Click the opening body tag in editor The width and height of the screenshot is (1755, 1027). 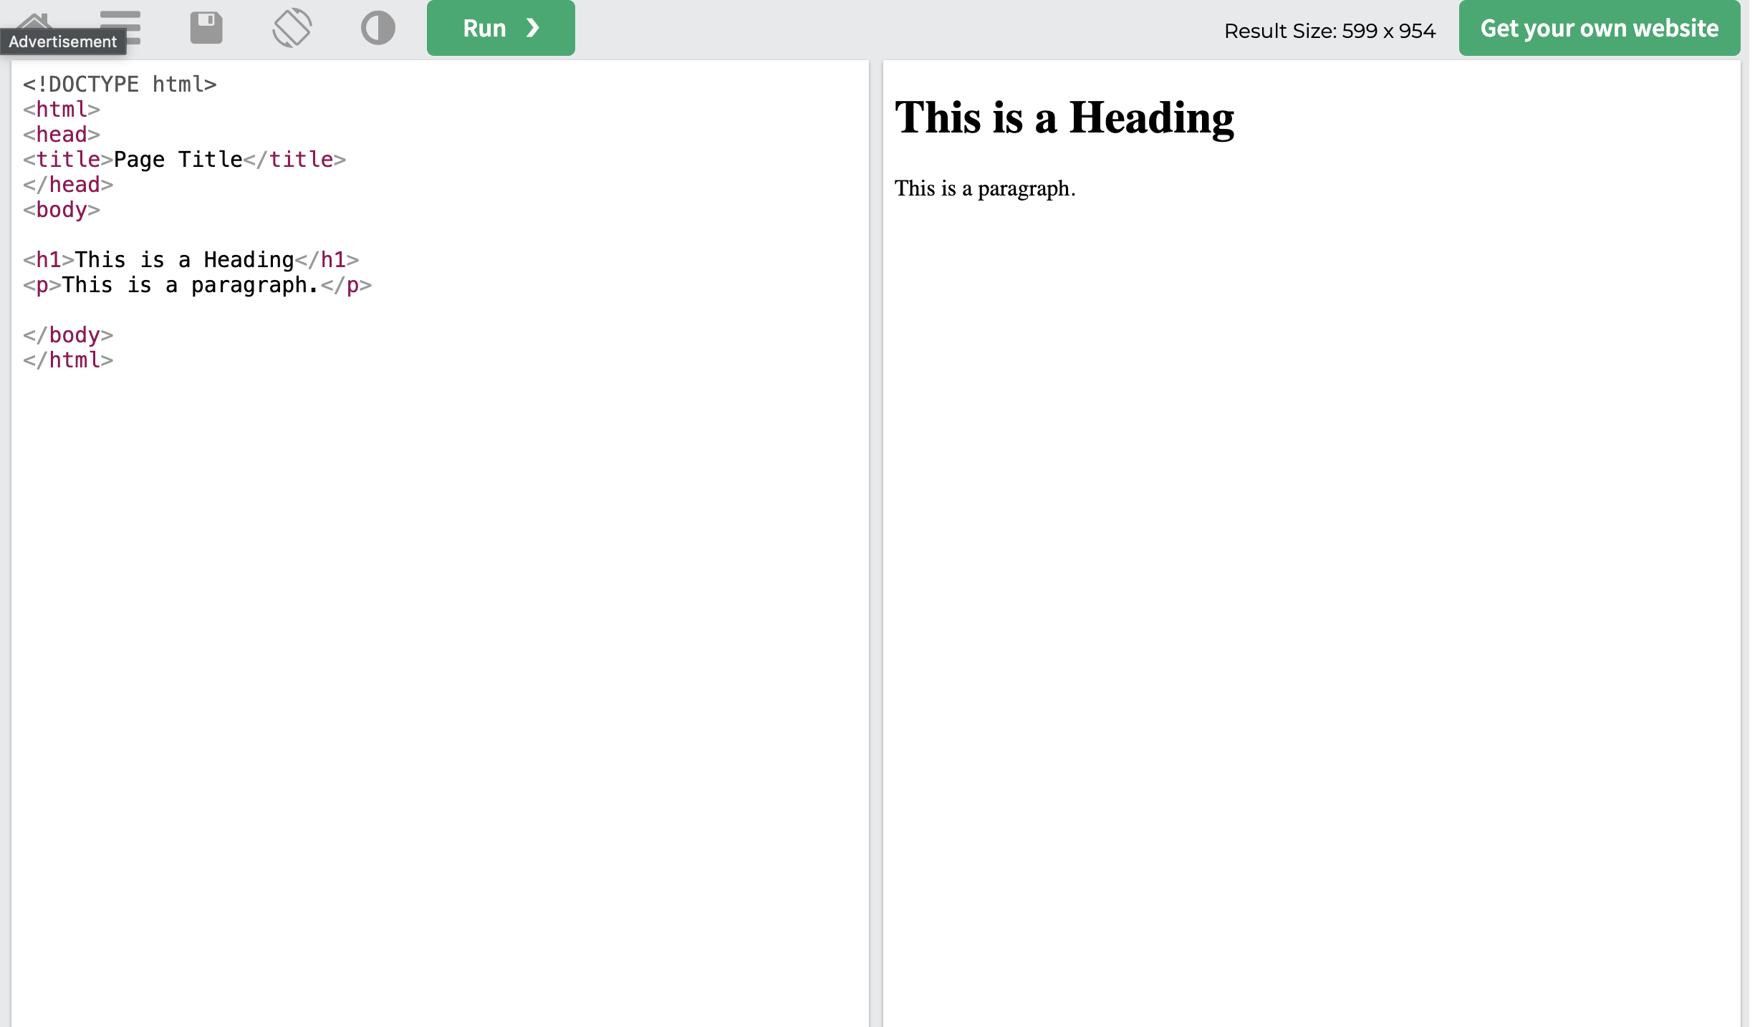point(62,210)
